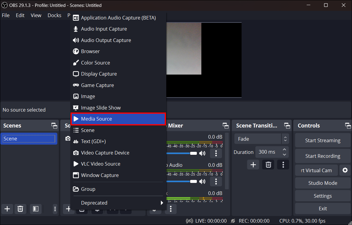Select the Image source option
This screenshot has height=225, width=352.
pyautogui.click(x=118, y=97)
